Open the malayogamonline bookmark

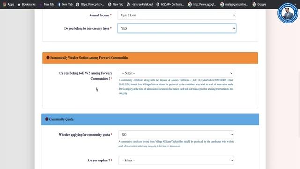tap(234, 4)
